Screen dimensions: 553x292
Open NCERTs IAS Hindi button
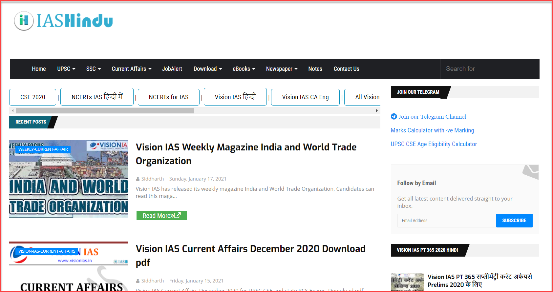(97, 97)
